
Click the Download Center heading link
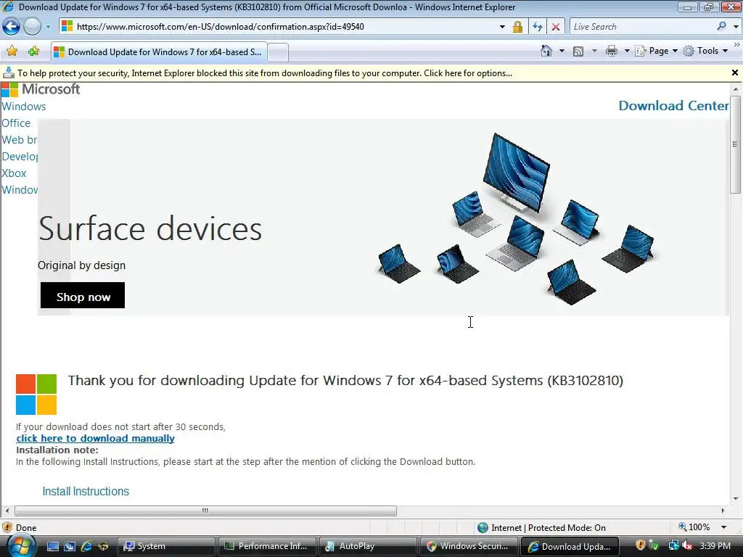point(673,106)
